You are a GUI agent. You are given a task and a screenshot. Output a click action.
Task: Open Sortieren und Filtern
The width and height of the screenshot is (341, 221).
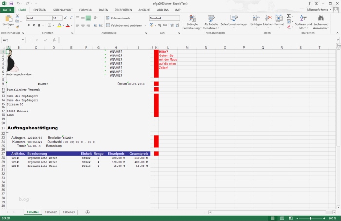(303, 22)
